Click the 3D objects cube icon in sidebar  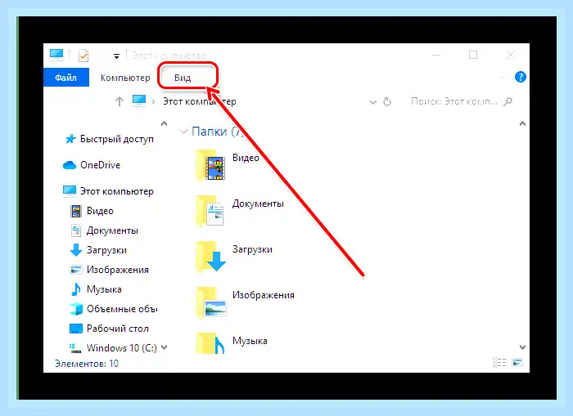[76, 309]
